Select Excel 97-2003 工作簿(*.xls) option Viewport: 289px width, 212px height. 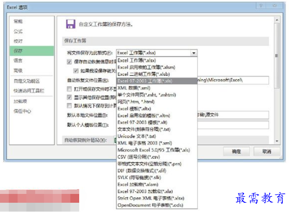pos(157,81)
